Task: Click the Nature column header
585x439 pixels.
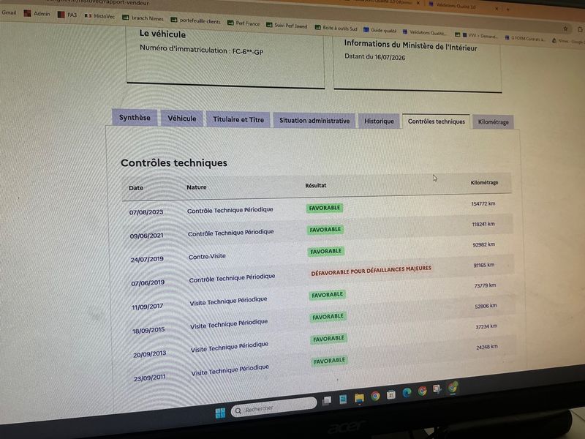Action: click(x=196, y=187)
